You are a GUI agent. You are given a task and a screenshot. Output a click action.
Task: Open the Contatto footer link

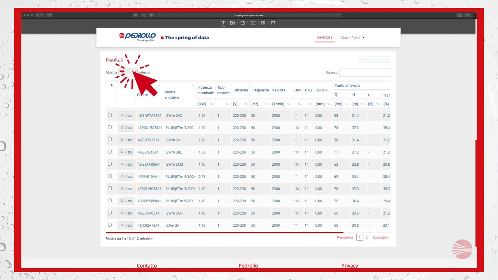147,266
